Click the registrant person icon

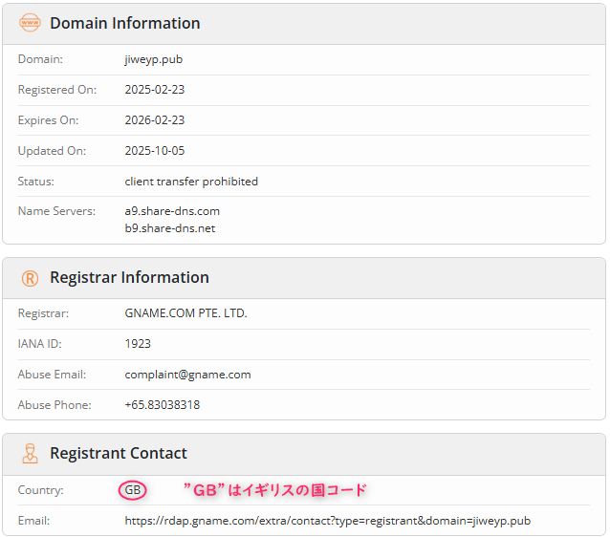pyautogui.click(x=30, y=454)
